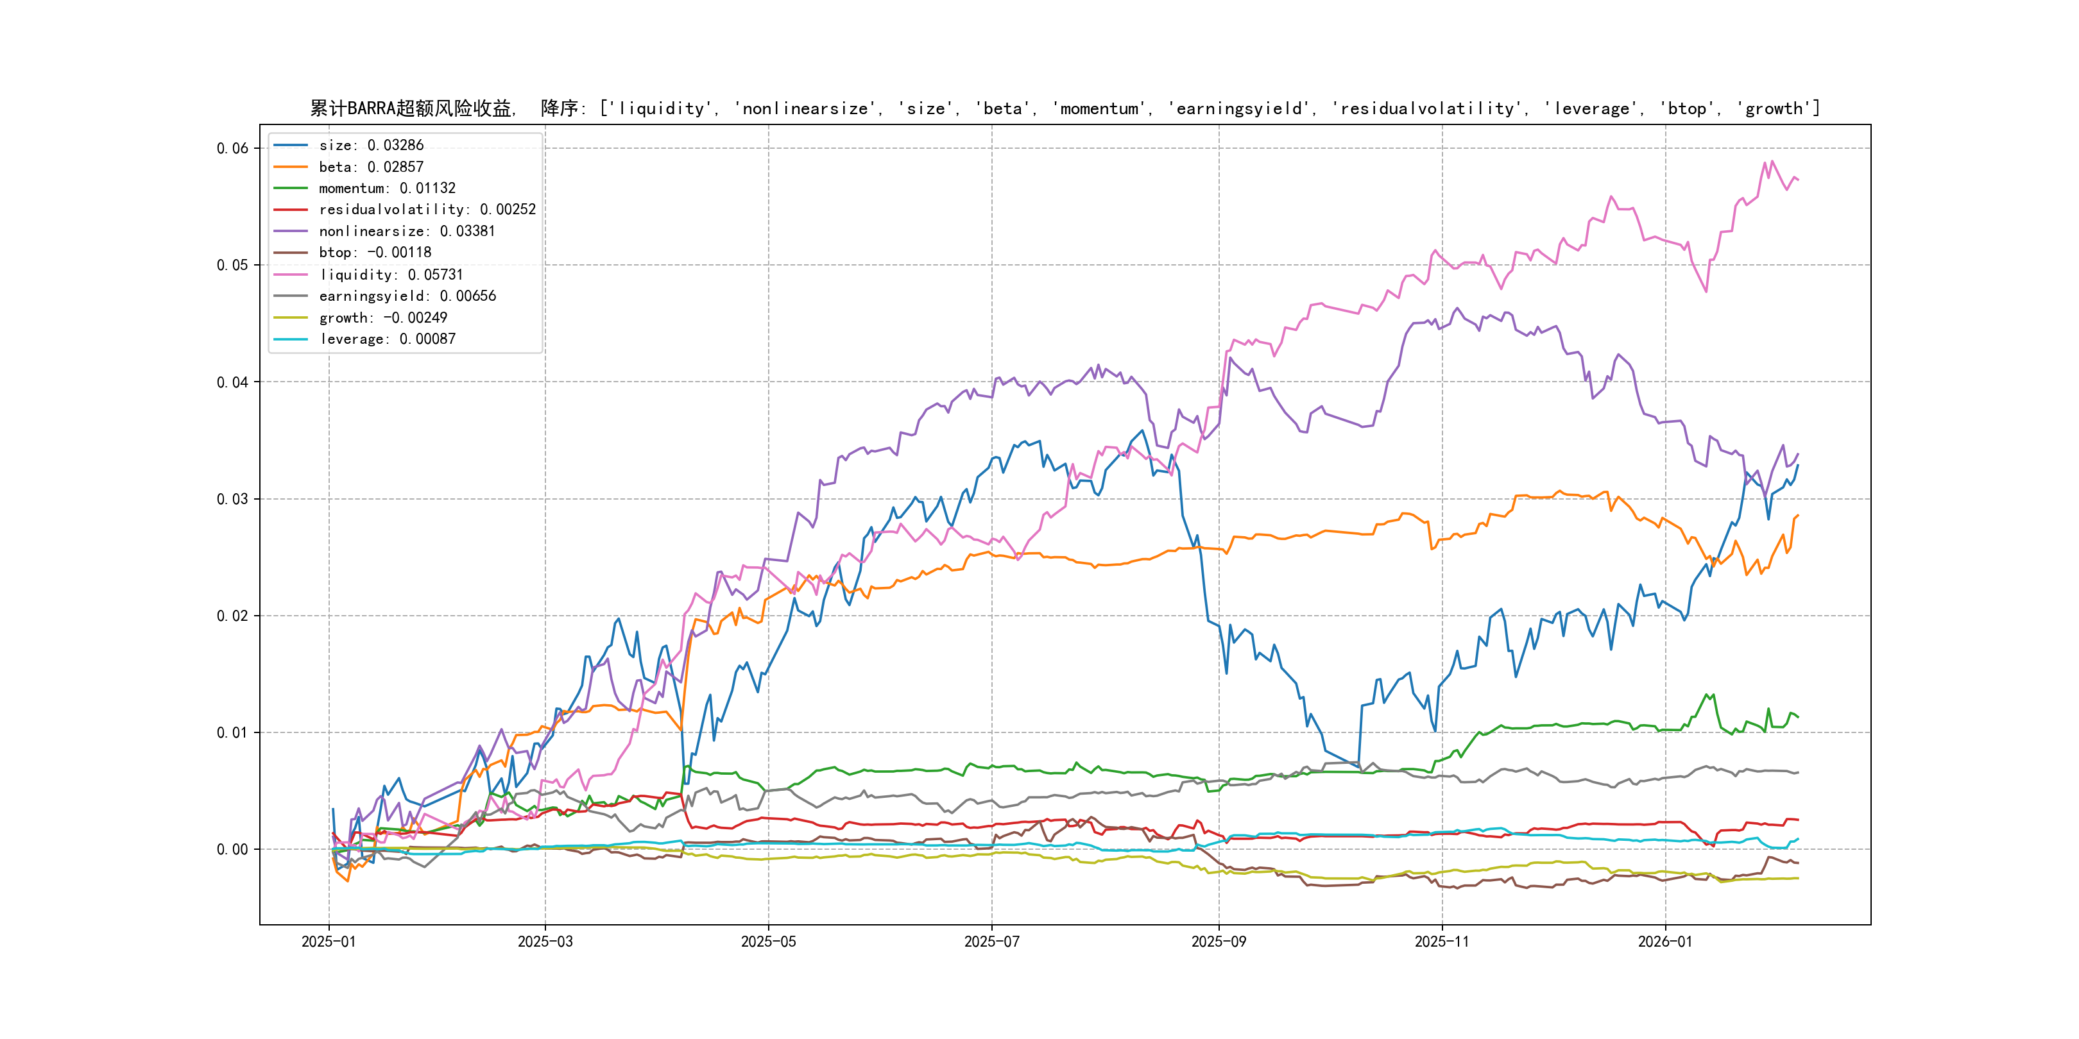Click the liquidity legend entry
2079x1039 pixels.
coord(391,275)
